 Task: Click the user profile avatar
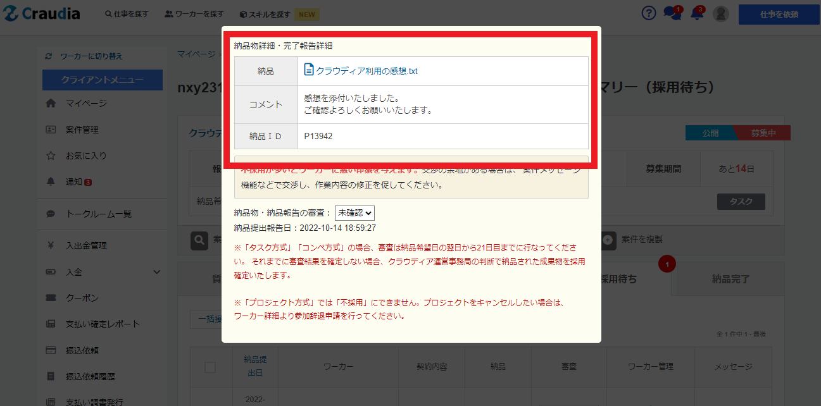point(720,14)
